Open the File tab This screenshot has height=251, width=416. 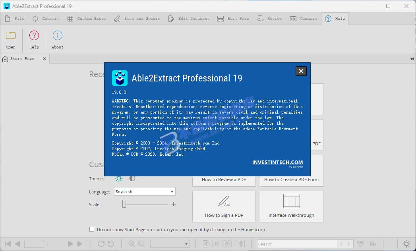pos(15,19)
